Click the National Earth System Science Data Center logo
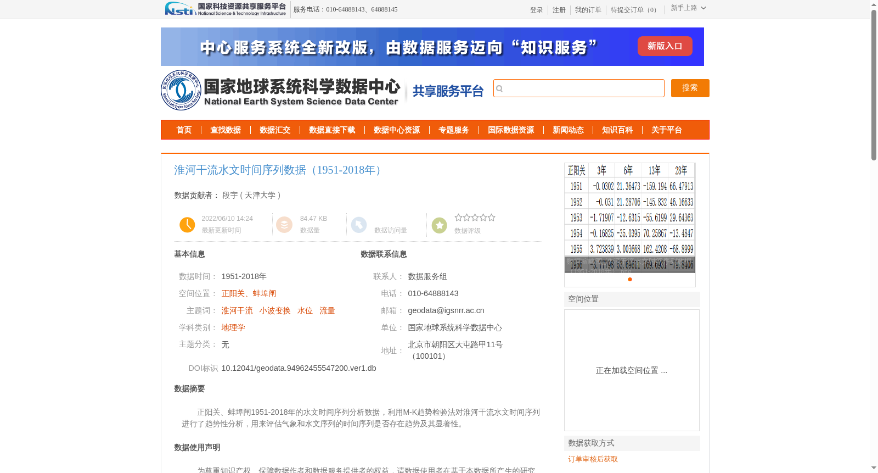The height and width of the screenshot is (473, 878). pos(280,90)
